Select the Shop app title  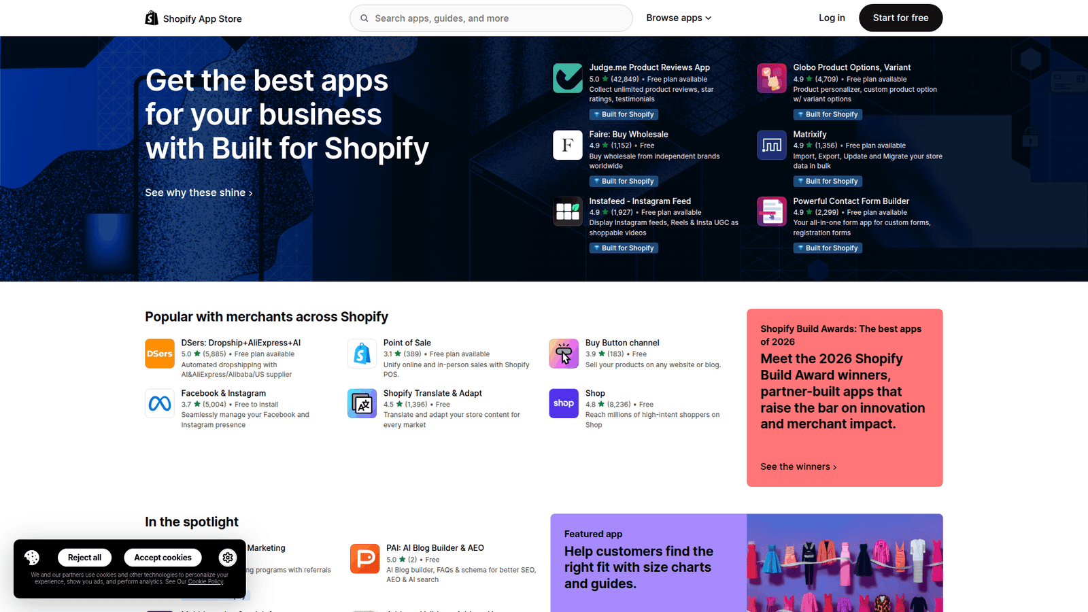(595, 393)
